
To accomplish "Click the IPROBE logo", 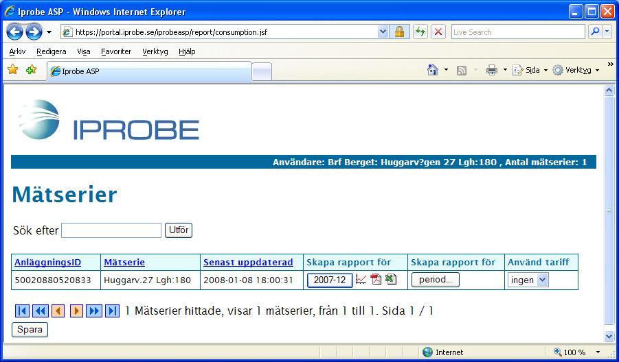I will tap(109, 120).
